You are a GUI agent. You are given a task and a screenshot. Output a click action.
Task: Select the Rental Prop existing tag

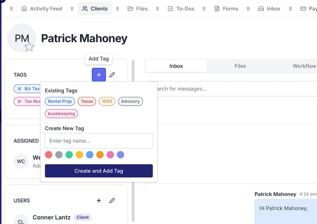pyautogui.click(x=60, y=101)
